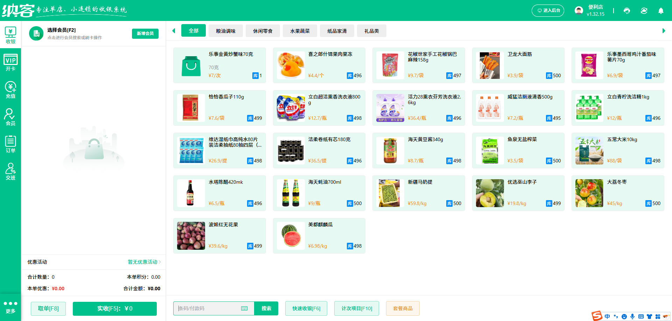Click the 充值 recharge icon
The image size is (672, 321).
(10, 89)
